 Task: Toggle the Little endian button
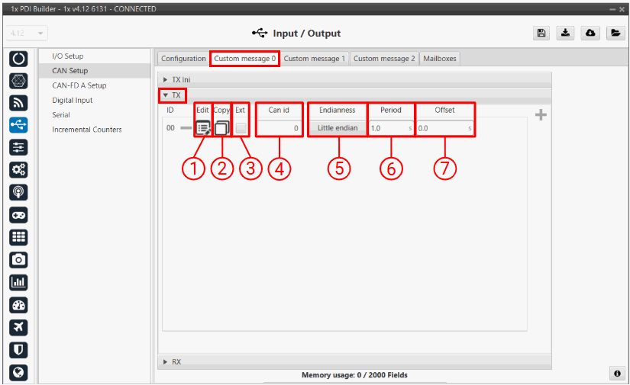point(337,128)
